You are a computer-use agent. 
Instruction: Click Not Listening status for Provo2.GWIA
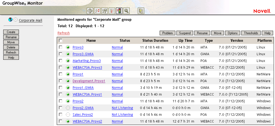(x=122, y=108)
